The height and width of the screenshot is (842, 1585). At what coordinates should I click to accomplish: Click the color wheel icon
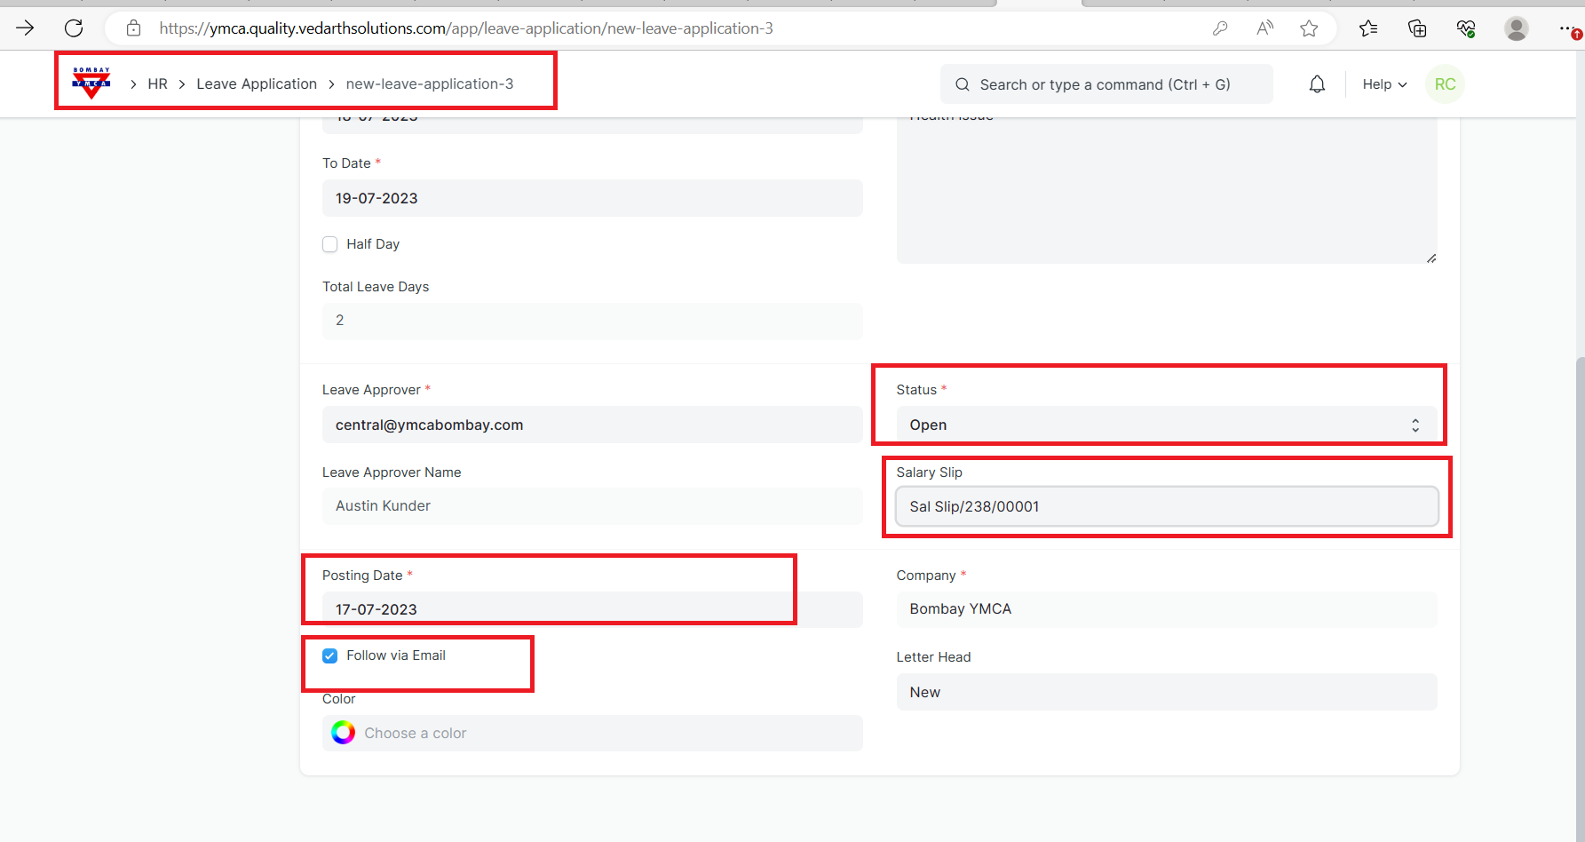[x=343, y=733]
